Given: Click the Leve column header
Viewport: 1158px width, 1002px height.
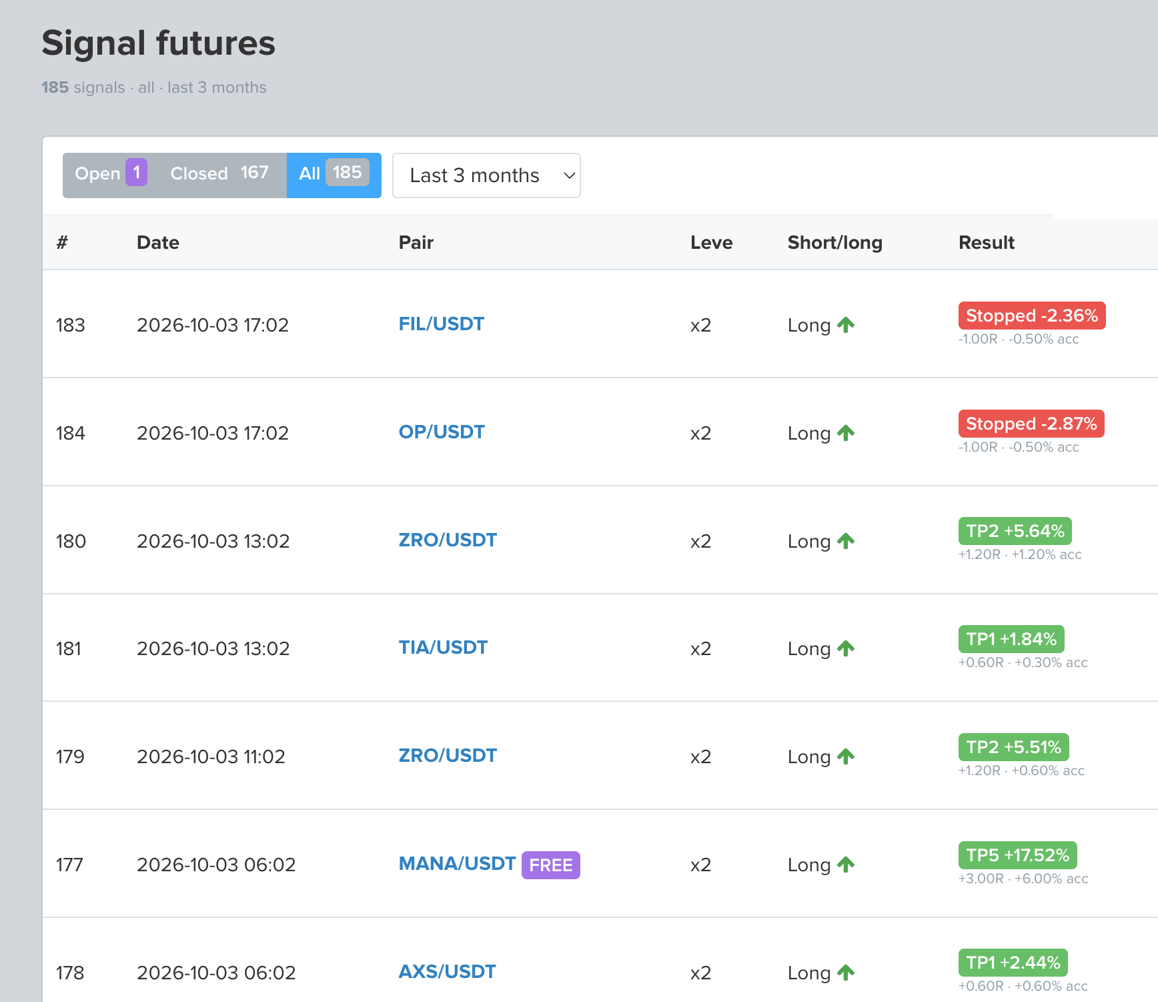Looking at the screenshot, I should pyautogui.click(x=712, y=242).
